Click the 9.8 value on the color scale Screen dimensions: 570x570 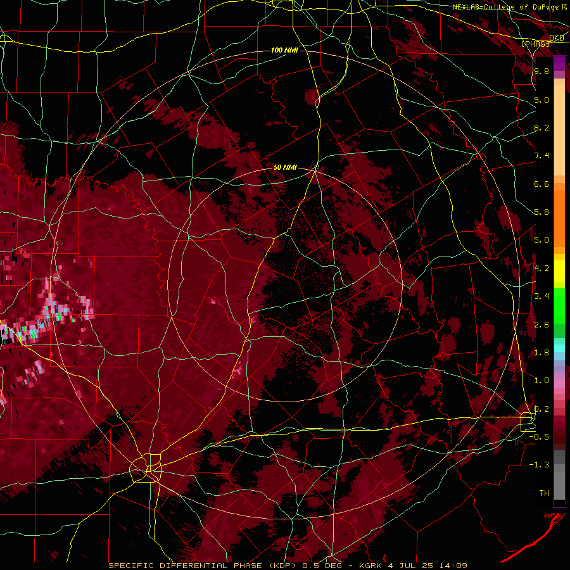541,71
